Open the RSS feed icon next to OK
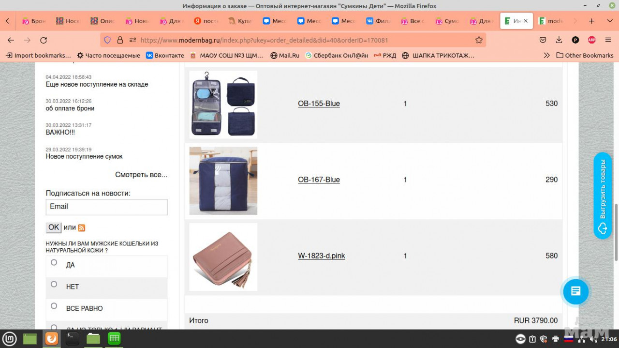The height and width of the screenshot is (348, 619). pyautogui.click(x=82, y=227)
